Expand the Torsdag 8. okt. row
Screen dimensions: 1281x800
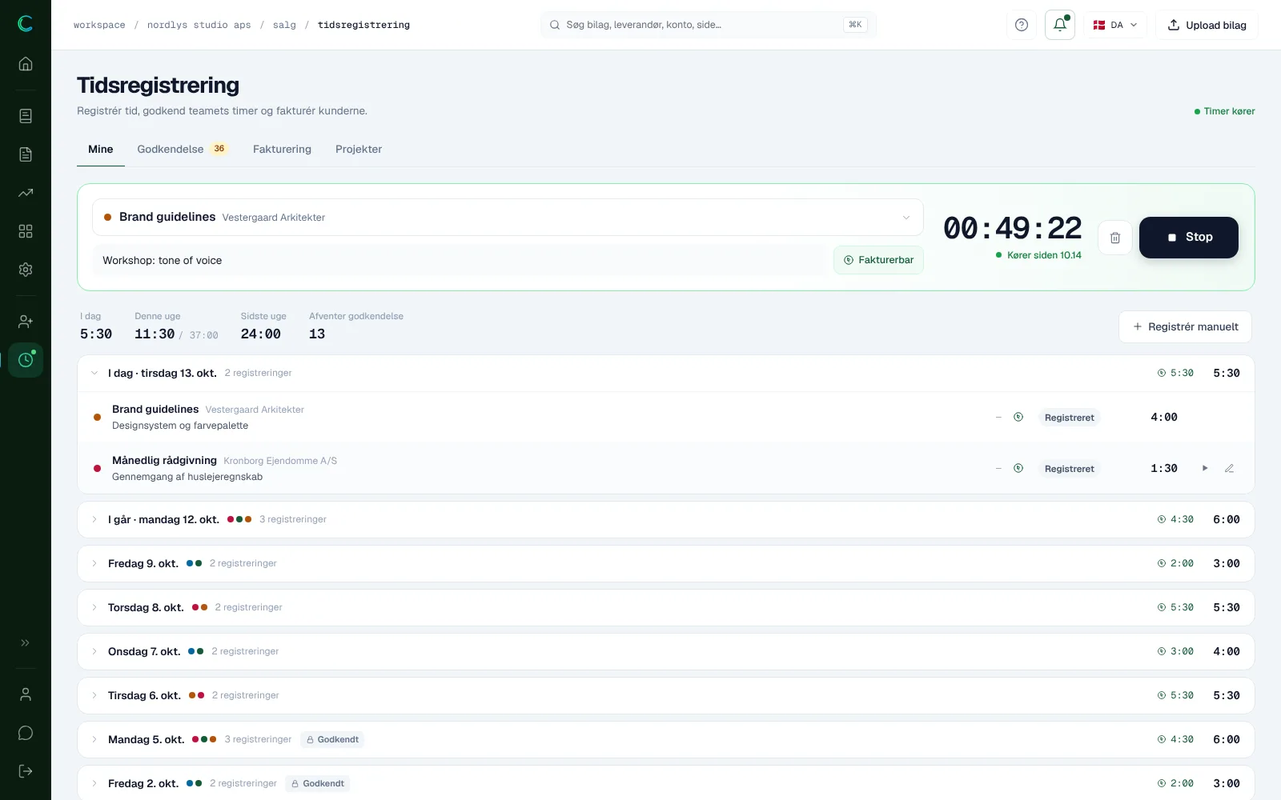click(666, 607)
